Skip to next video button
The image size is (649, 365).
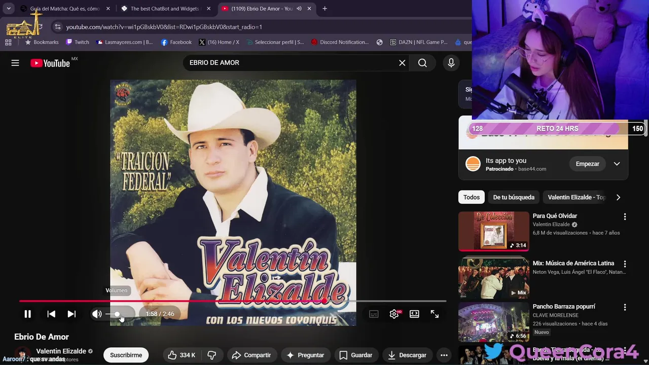tap(71, 314)
